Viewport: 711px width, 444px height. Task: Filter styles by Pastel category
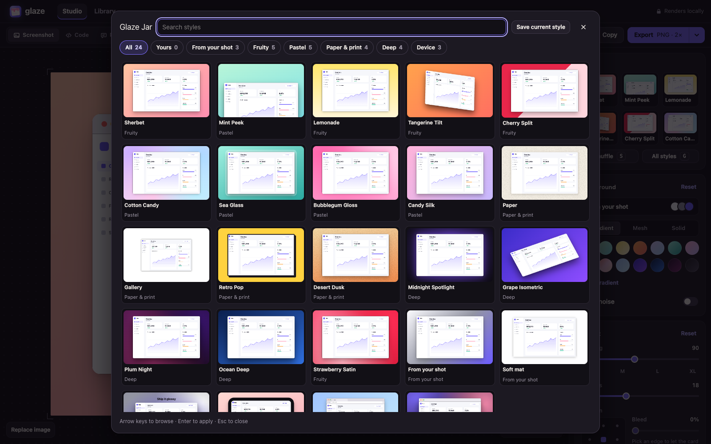pos(301,48)
